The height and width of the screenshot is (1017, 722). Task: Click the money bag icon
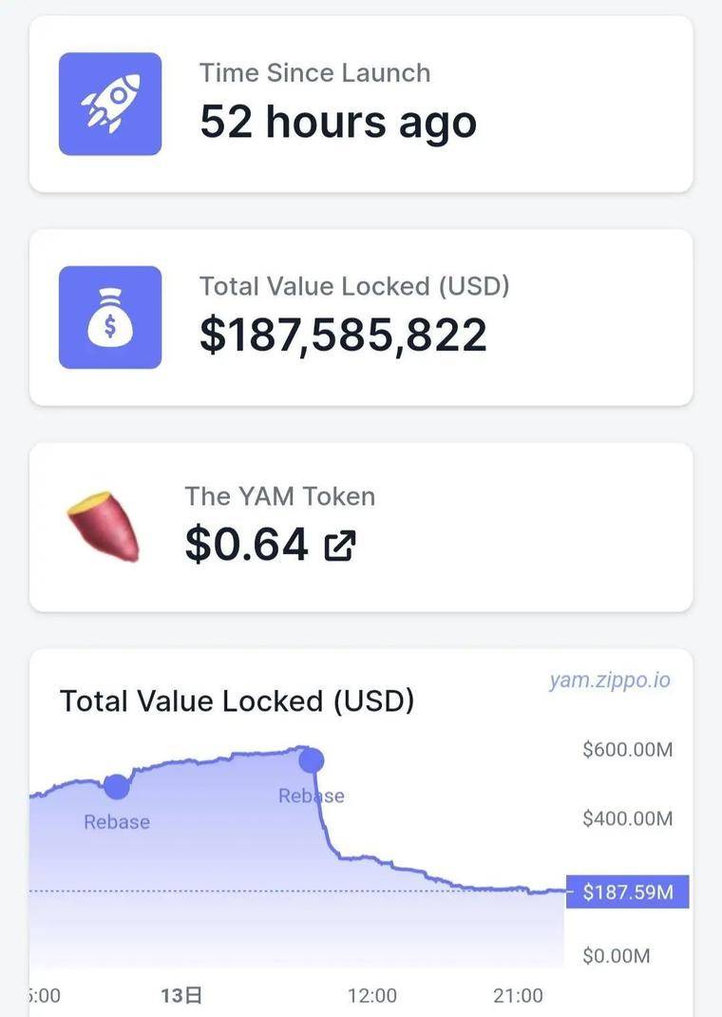point(110,317)
